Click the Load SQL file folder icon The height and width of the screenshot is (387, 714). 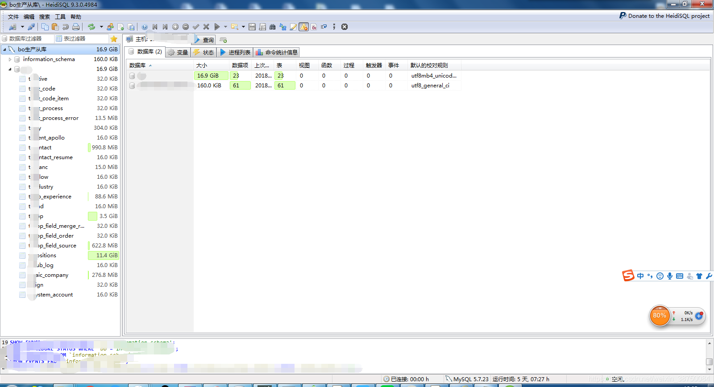point(234,27)
